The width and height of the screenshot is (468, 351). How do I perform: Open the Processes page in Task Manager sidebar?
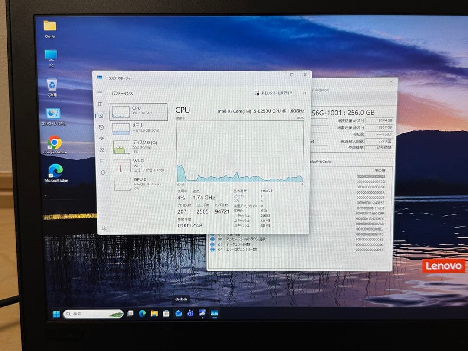pyautogui.click(x=101, y=104)
